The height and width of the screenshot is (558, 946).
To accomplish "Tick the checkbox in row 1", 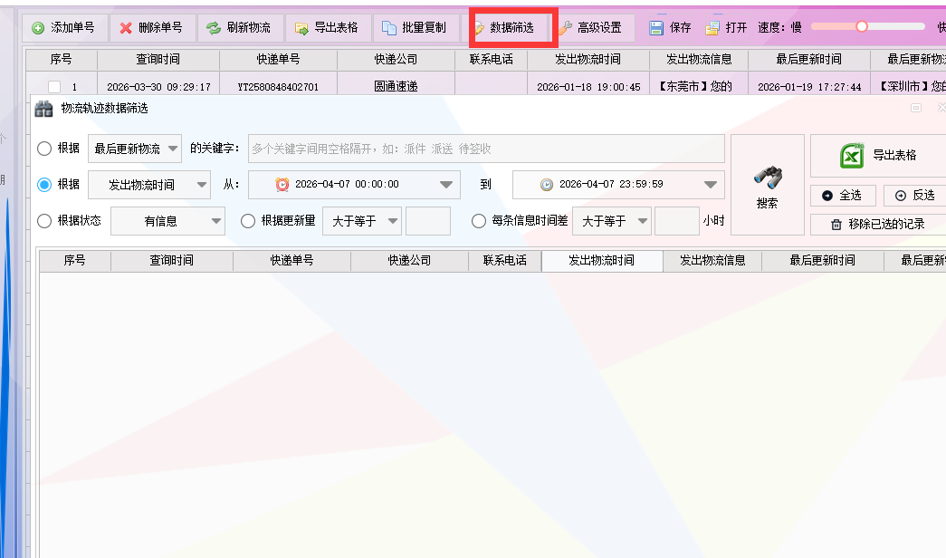I will (x=54, y=87).
